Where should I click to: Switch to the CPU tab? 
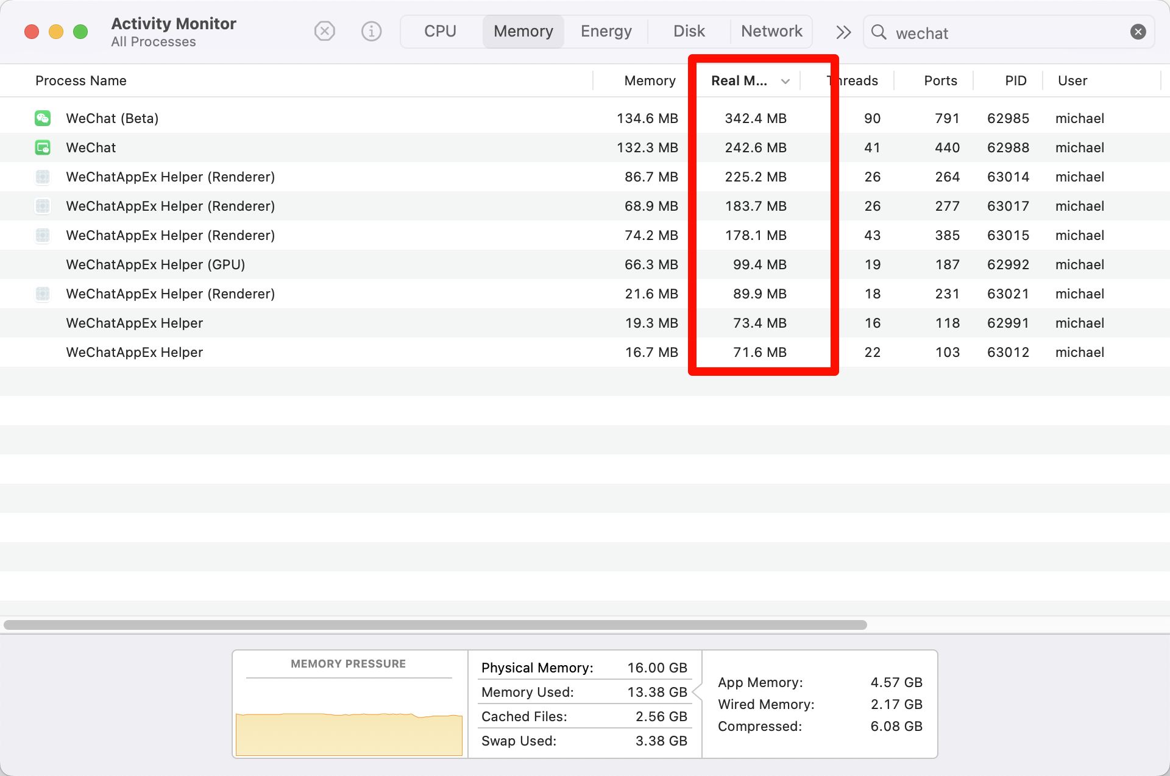point(440,31)
